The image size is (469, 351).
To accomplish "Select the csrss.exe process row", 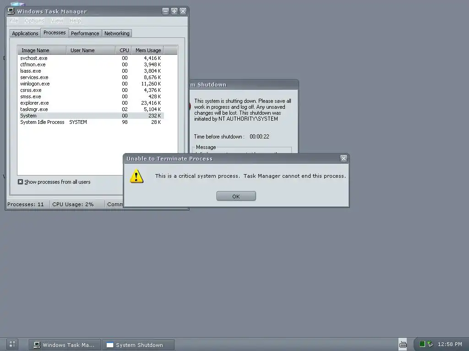I will coord(92,90).
